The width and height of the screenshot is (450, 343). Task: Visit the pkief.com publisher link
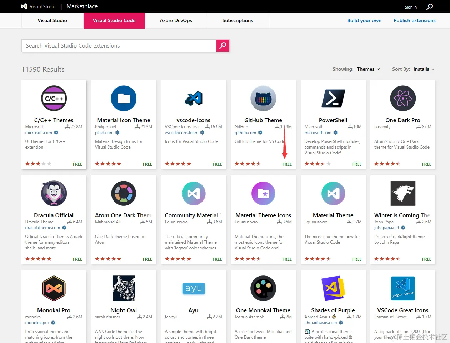tap(104, 133)
